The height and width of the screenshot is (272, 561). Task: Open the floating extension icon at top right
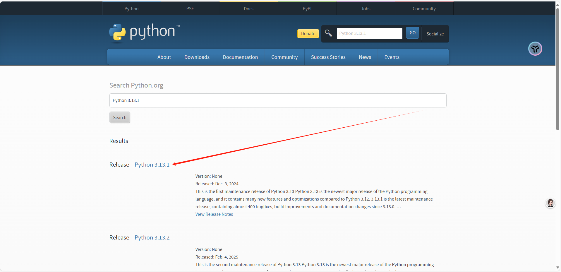point(535,49)
